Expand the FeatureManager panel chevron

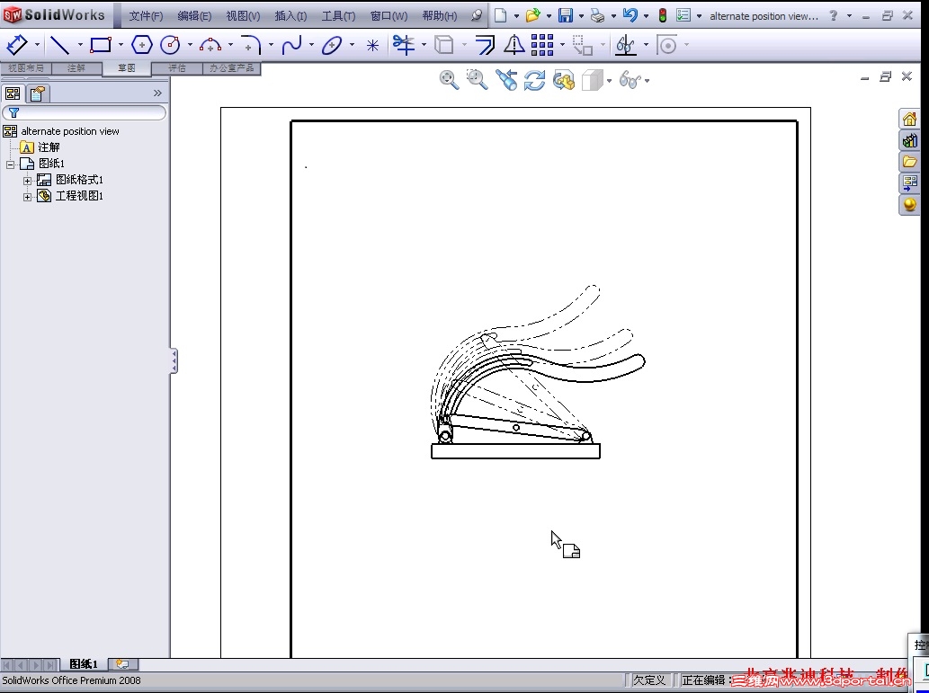(157, 93)
